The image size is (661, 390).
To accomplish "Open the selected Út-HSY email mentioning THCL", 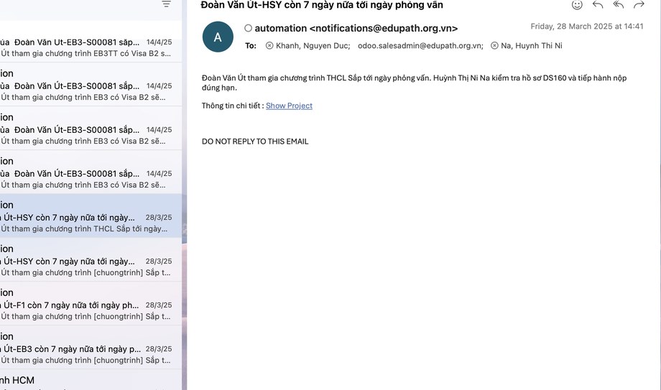I will click(x=91, y=216).
